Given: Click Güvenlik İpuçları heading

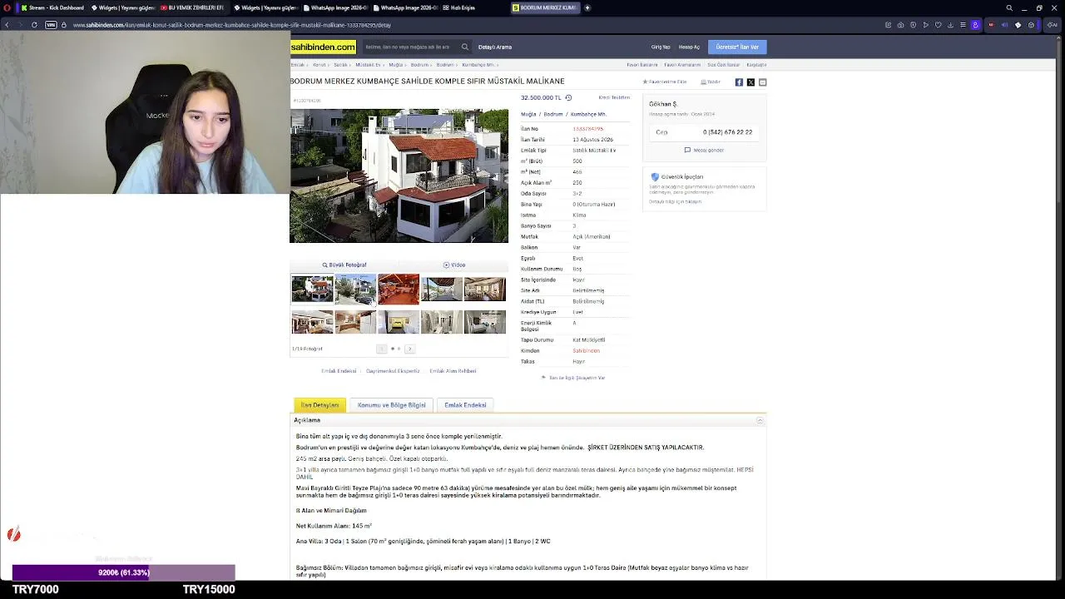Looking at the screenshot, I should [x=682, y=177].
